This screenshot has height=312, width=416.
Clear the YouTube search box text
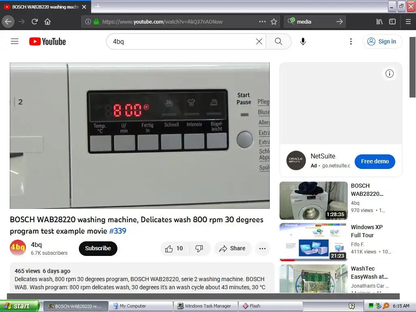[x=259, y=41]
